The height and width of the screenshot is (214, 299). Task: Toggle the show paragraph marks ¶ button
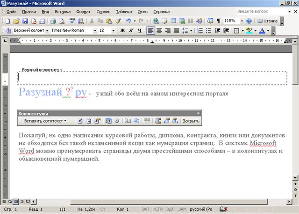[219, 21]
